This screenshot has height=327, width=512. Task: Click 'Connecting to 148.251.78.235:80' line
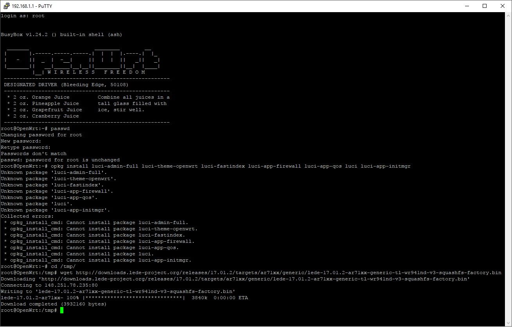pos(49,285)
